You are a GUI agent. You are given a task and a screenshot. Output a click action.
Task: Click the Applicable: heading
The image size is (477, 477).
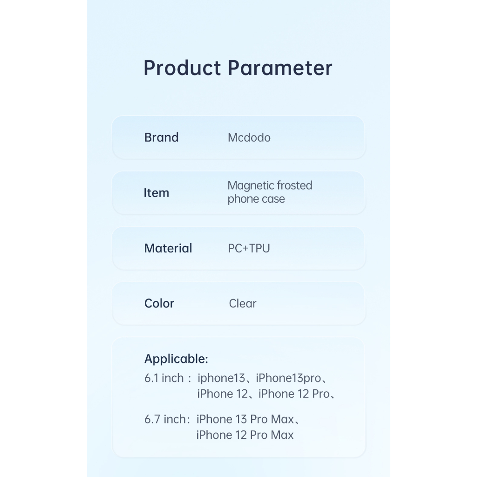[x=176, y=359]
